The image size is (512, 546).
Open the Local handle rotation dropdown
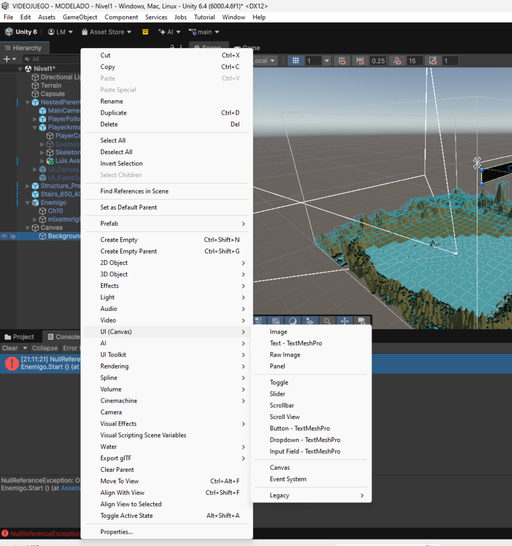(x=264, y=61)
